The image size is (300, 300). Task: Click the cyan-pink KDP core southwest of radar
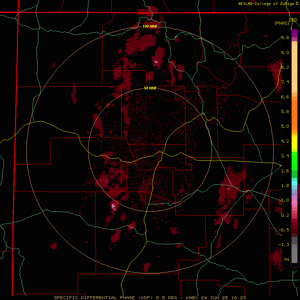[114, 206]
